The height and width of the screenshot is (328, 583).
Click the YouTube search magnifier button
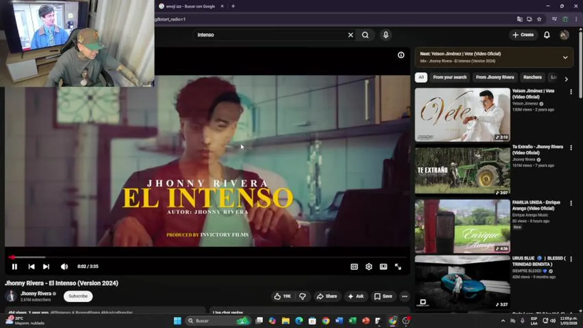pos(365,35)
